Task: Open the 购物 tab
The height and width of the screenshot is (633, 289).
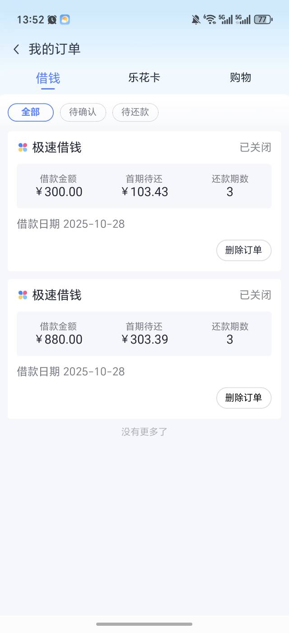Action: [x=240, y=78]
